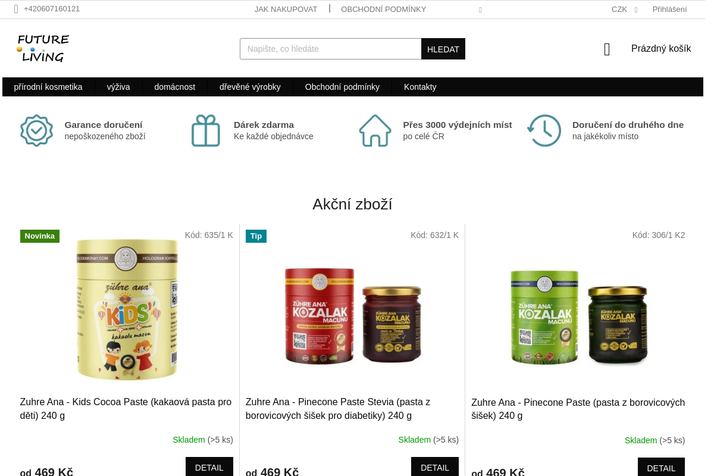714x476 pixels.
Task: Select domácnost in the navigation bar
Action: click(175, 87)
